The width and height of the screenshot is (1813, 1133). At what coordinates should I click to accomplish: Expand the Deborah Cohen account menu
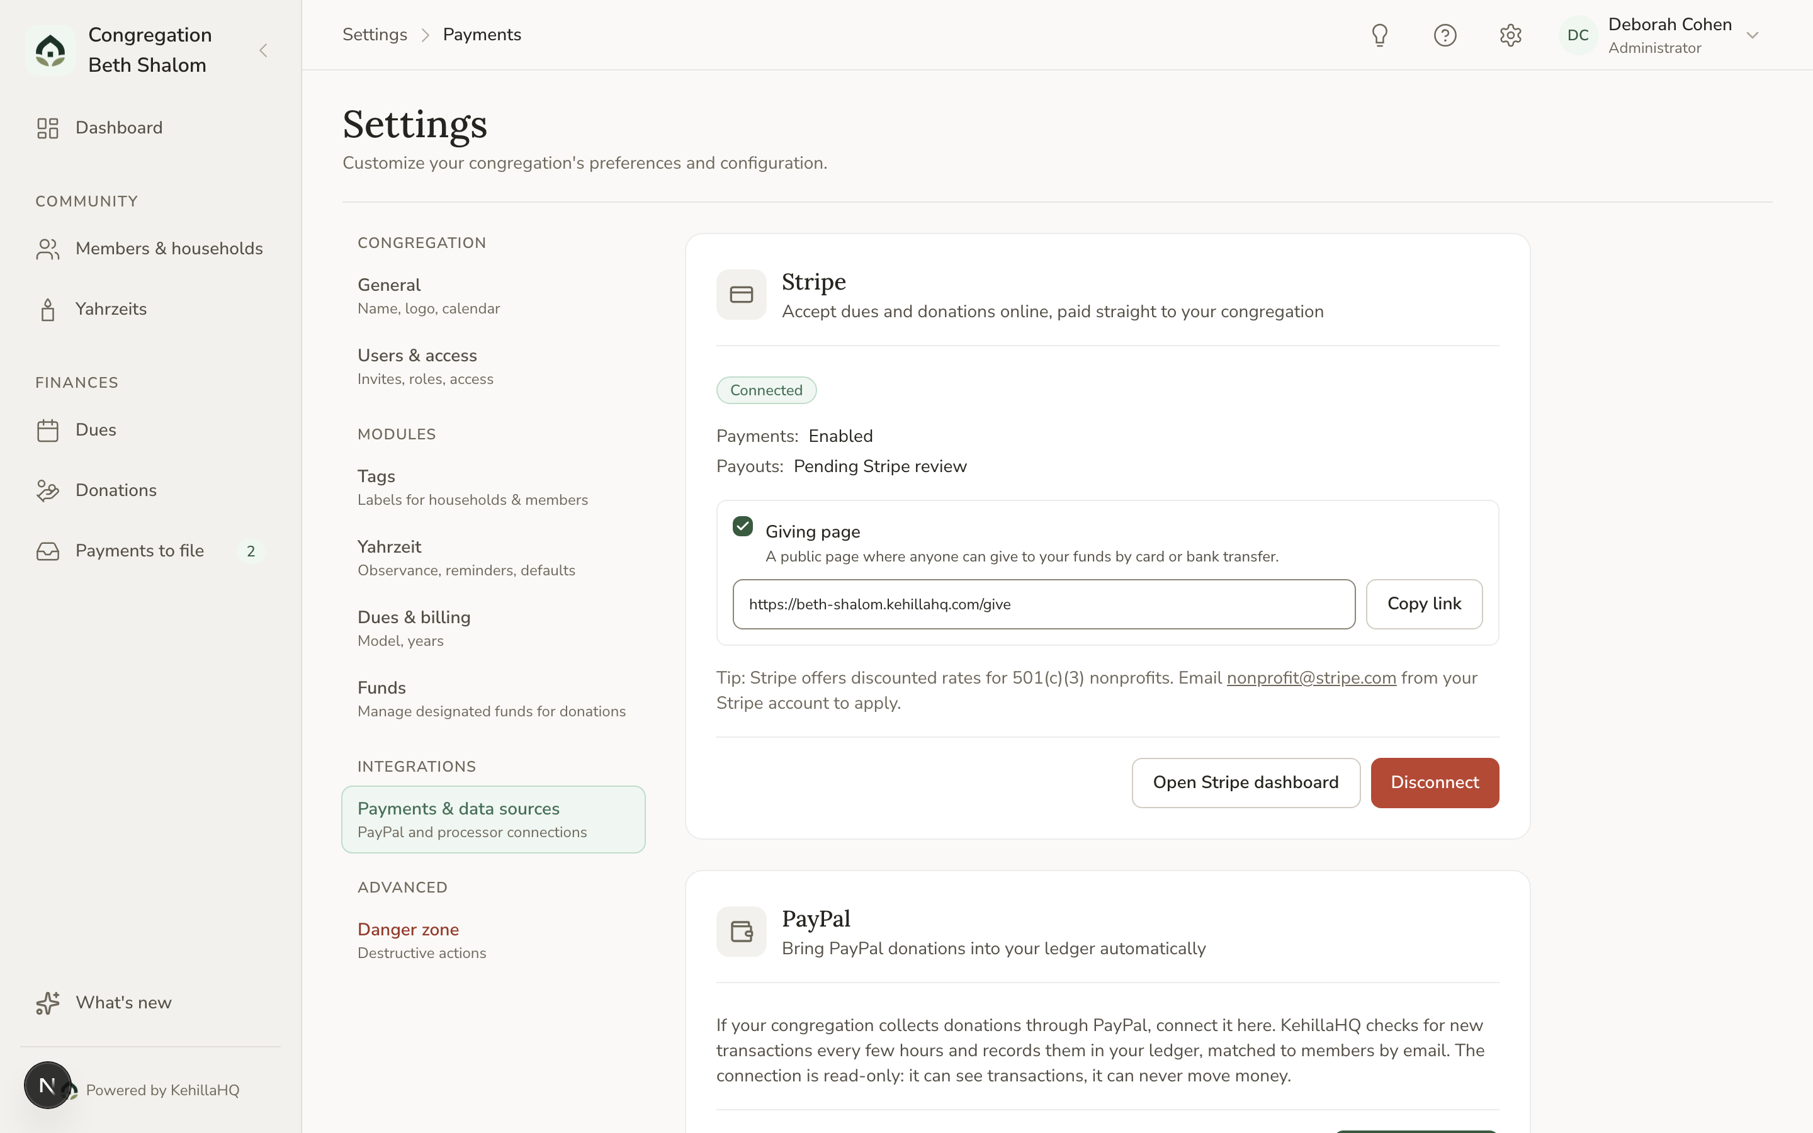point(1753,35)
